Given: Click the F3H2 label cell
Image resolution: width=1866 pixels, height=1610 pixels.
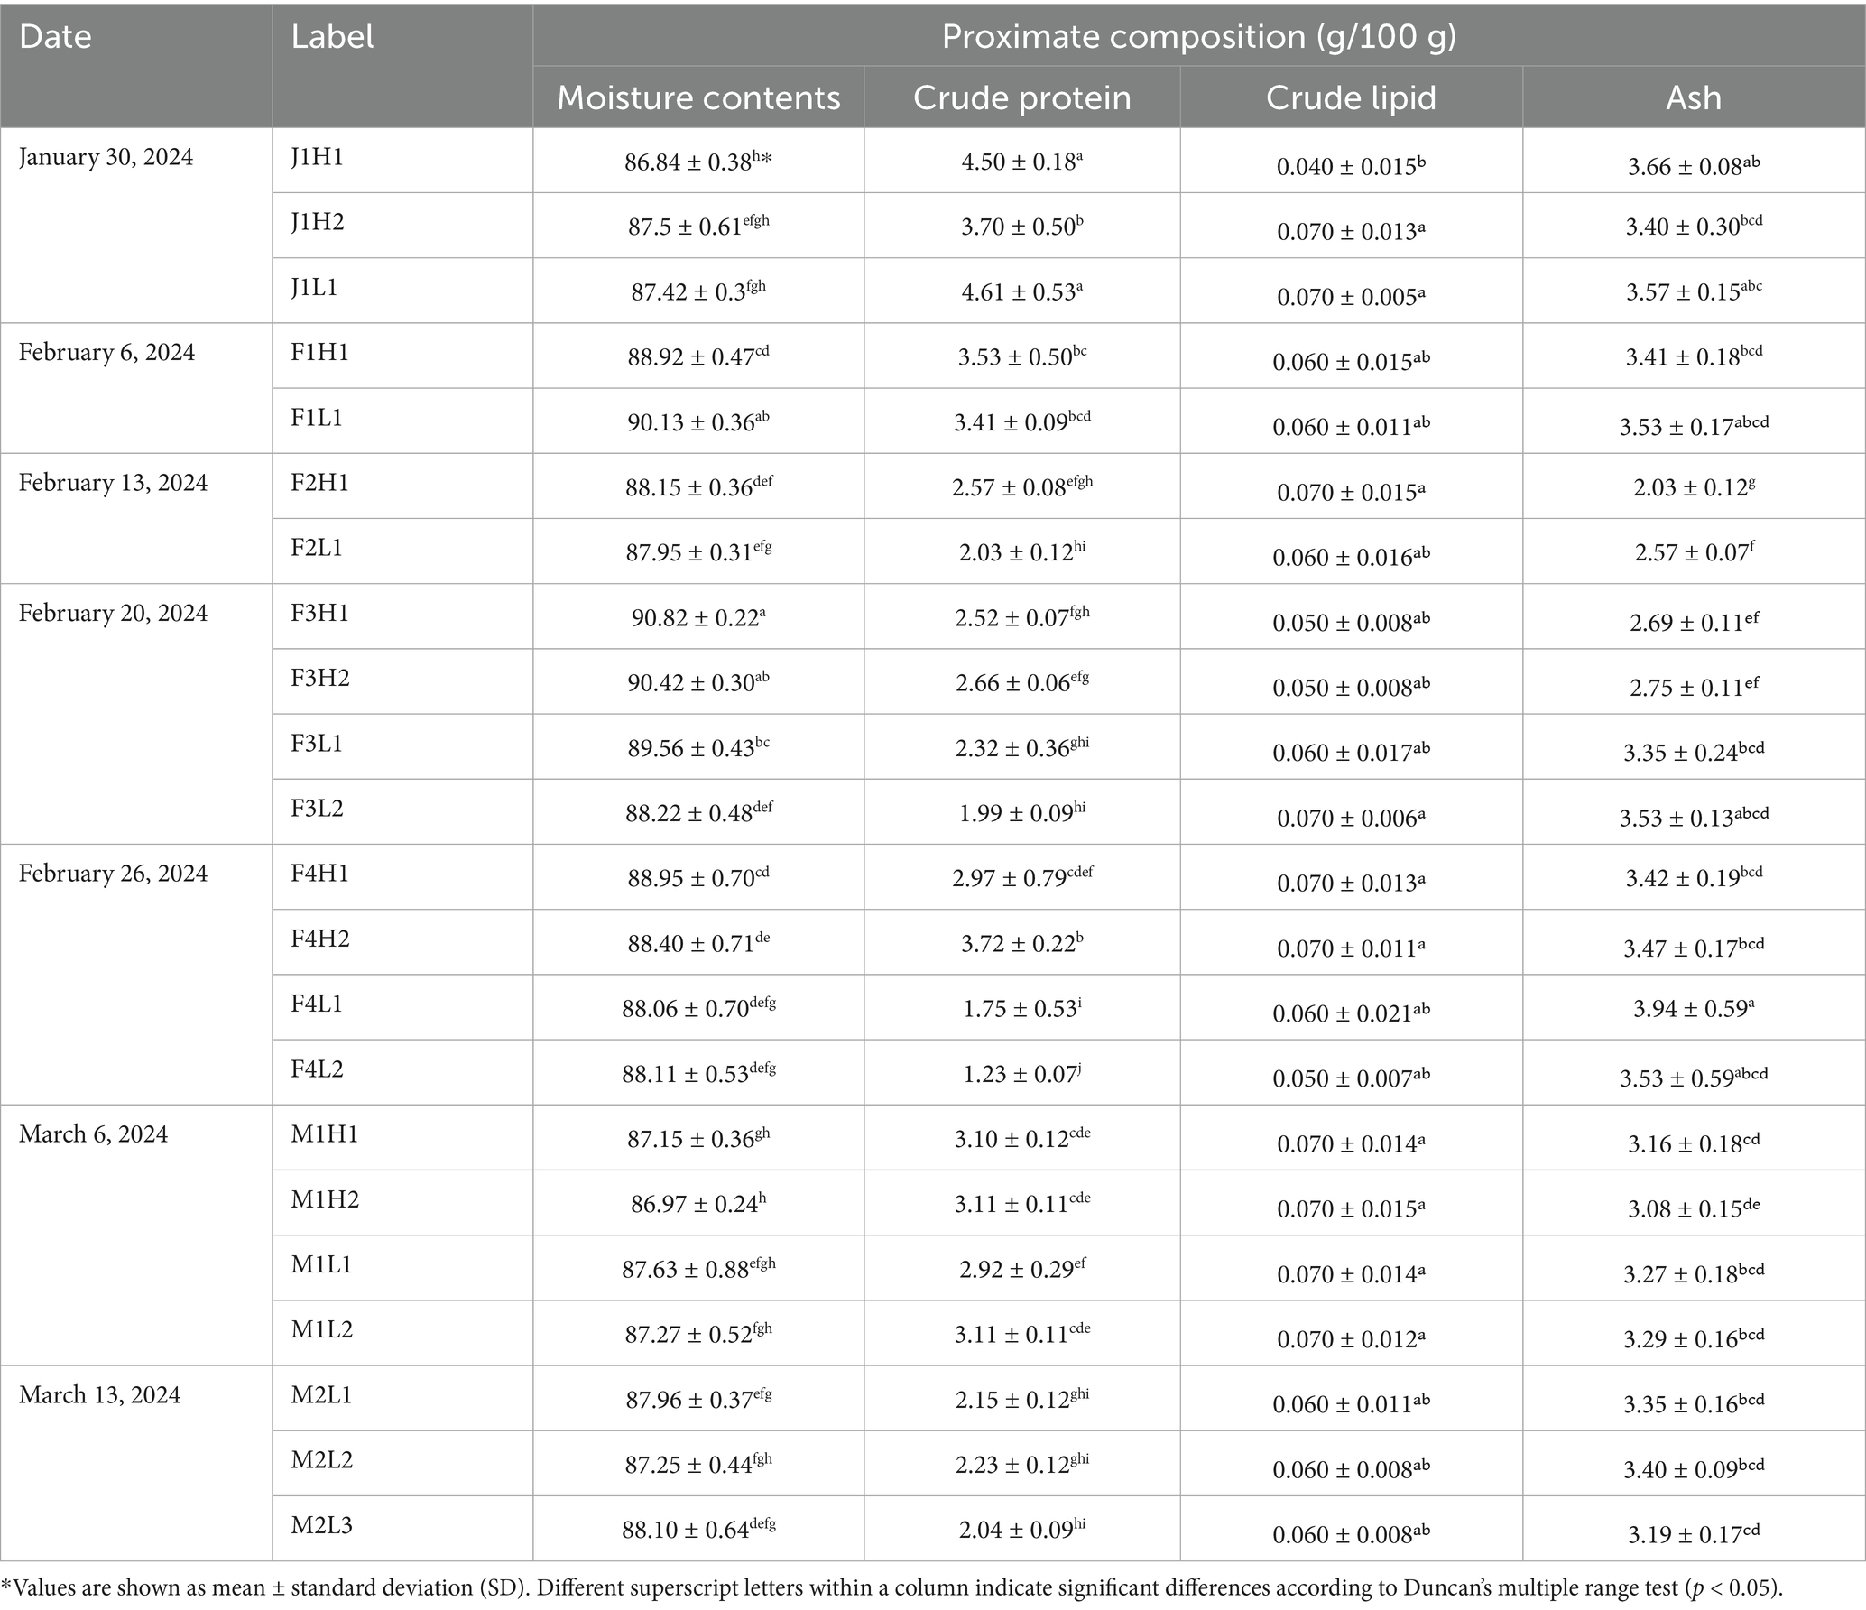Looking at the screenshot, I should [x=319, y=679].
